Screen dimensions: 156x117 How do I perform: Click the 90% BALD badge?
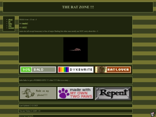coord(38,70)
